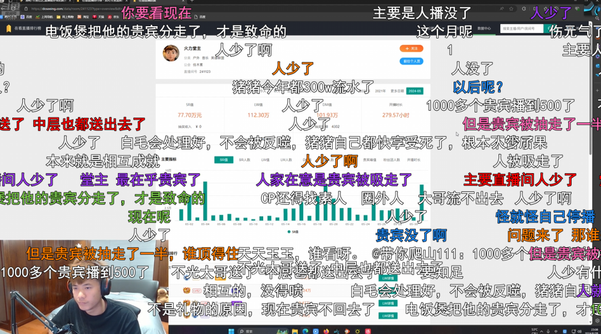Image resolution: width=601 pixels, height=334 pixels.
Task: Click the 音乐 category tag
Action: point(205,58)
